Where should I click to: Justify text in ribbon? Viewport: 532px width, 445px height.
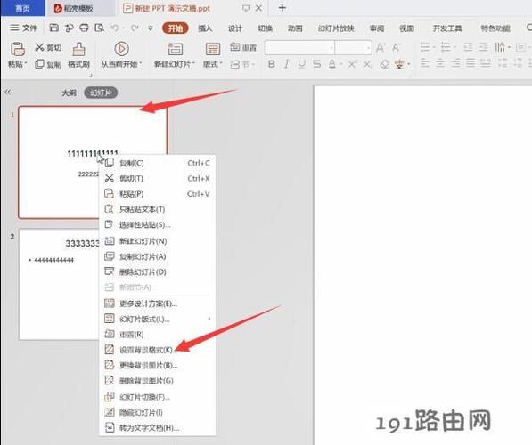click(x=471, y=63)
